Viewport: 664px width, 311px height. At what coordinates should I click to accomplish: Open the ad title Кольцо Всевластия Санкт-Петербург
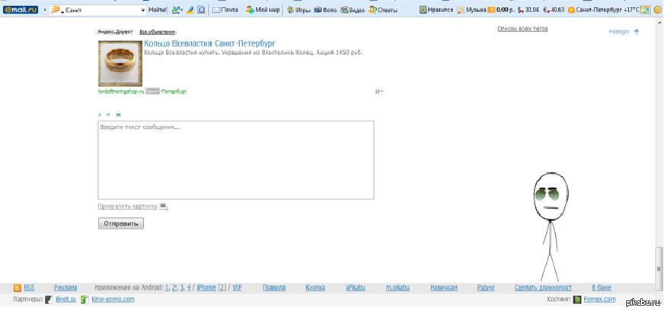coord(210,43)
